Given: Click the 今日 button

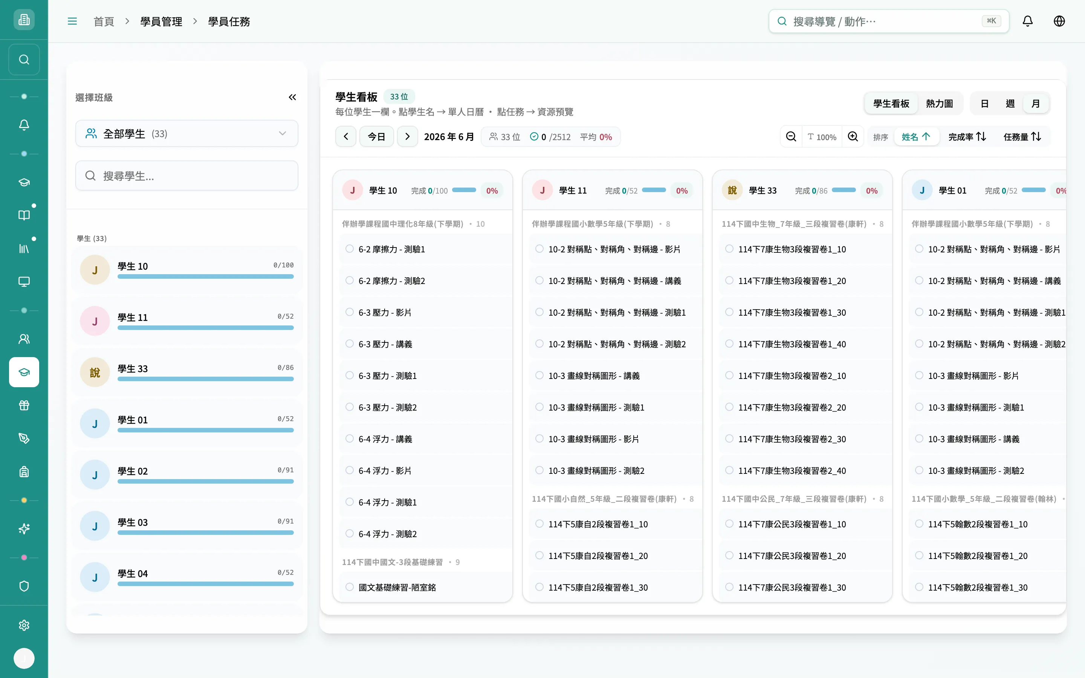Looking at the screenshot, I should 377,137.
